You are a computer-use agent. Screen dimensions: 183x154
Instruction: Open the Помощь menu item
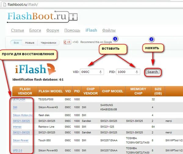72,30
